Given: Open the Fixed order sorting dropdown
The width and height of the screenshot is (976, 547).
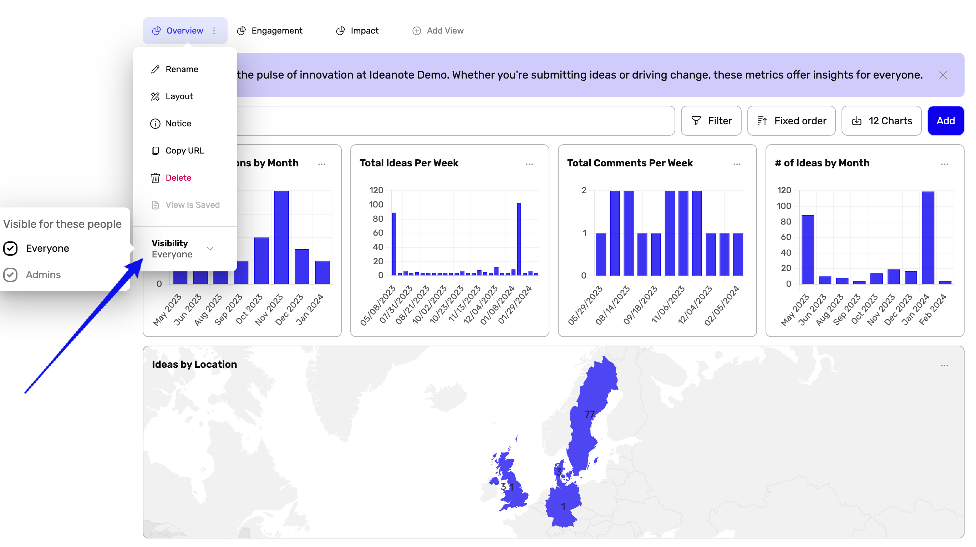Looking at the screenshot, I should [x=791, y=121].
